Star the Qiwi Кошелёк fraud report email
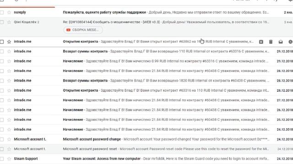This screenshot has height=164, width=293. 9,22
